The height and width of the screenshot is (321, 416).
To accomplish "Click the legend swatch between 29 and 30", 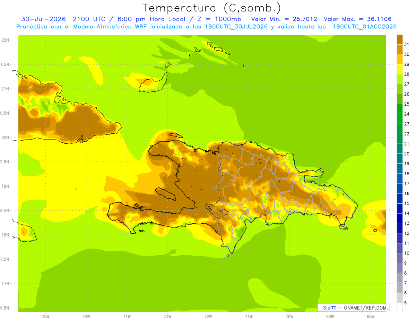I will [x=400, y=59].
